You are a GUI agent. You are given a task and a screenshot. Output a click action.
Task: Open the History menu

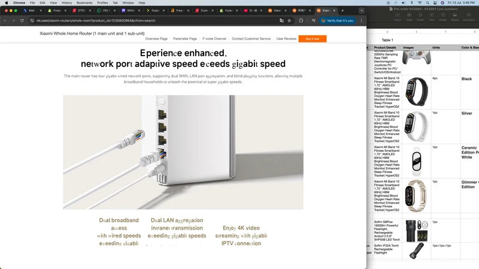pos(66,3)
